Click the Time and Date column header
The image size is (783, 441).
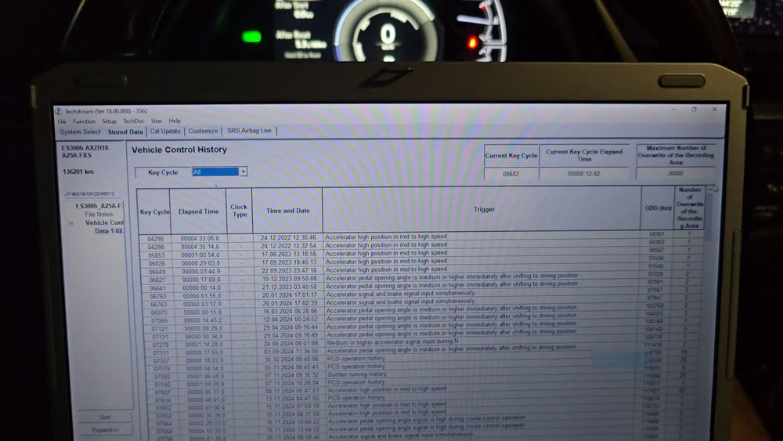pos(287,211)
